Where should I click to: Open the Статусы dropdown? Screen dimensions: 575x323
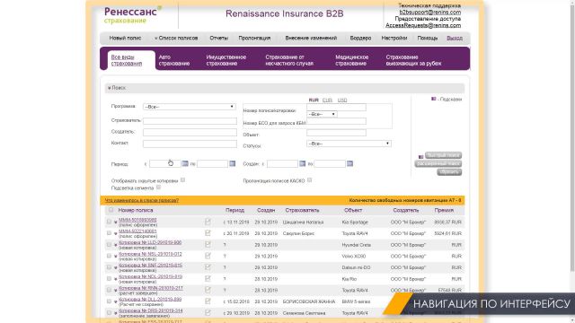pos(349,144)
